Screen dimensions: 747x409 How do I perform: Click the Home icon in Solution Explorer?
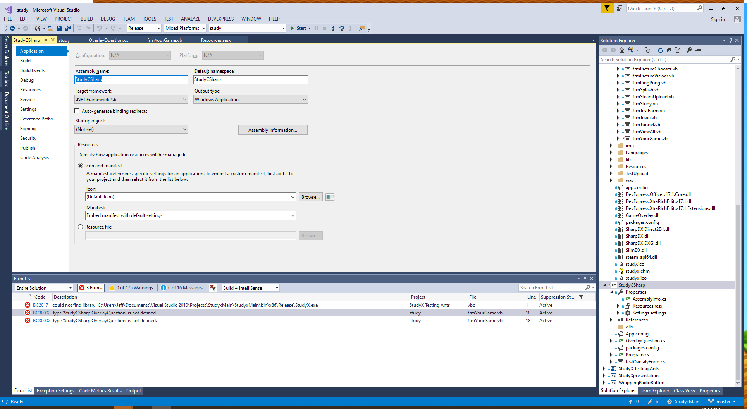622,50
